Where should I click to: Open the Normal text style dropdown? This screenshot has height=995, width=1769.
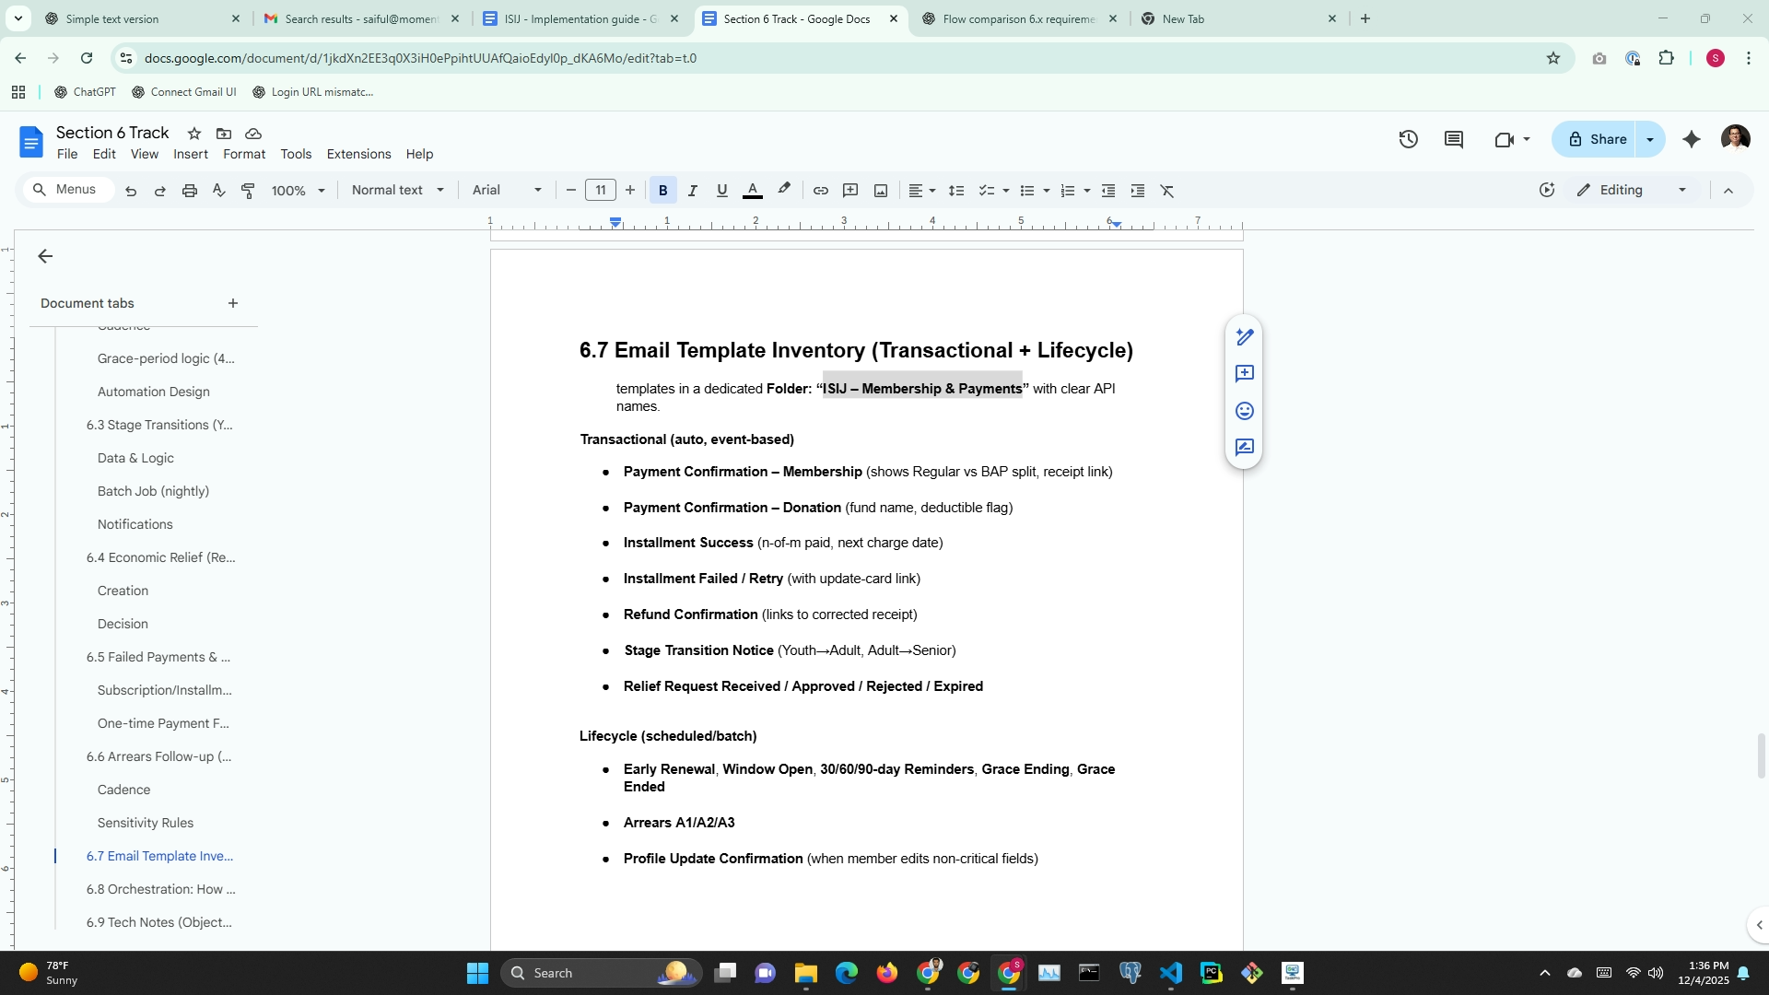pos(398,190)
